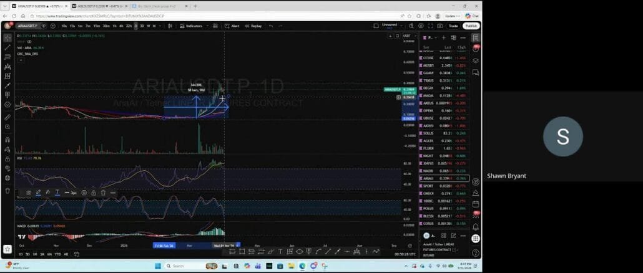This screenshot has height=273, width=643.
Task: Open the object tree layers icon in right sidebar
Action: pos(476,60)
